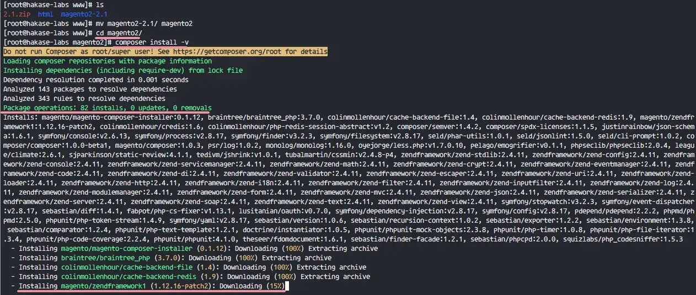
Task: Click the '2.1.zip' file name in ls output
Action: tap(17, 14)
